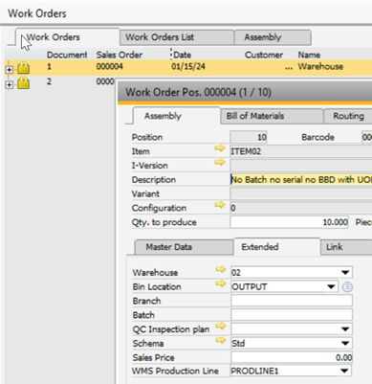Select the Assembly tab in Work Order Pos. window

point(176,116)
